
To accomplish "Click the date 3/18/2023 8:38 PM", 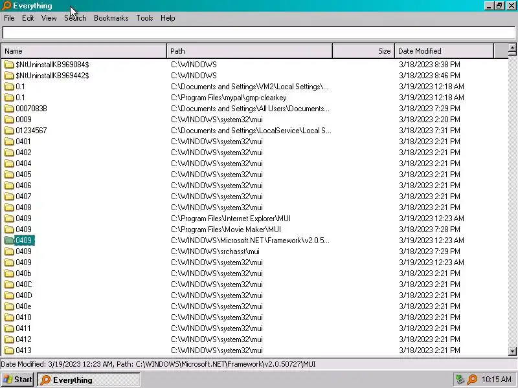I will pos(429,65).
